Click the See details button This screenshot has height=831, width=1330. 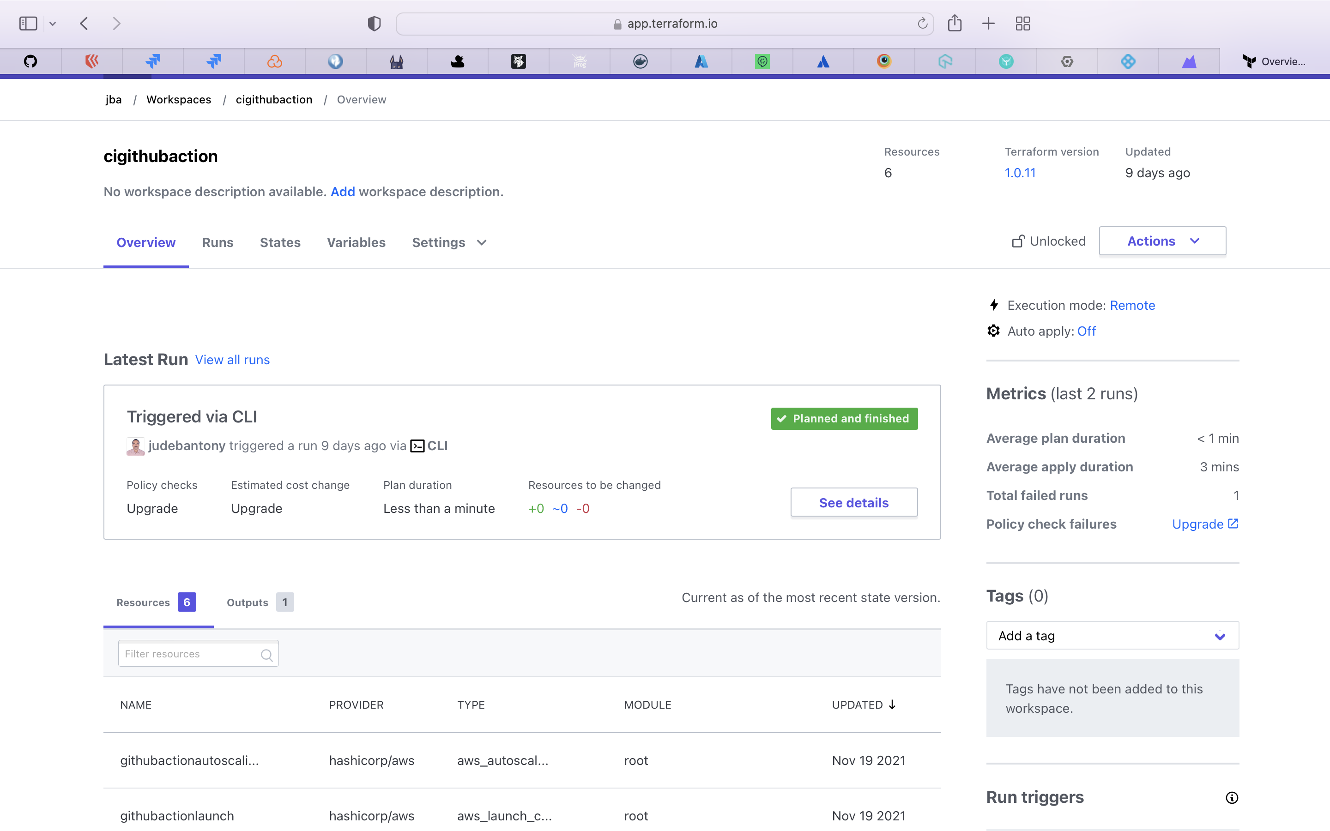point(853,502)
